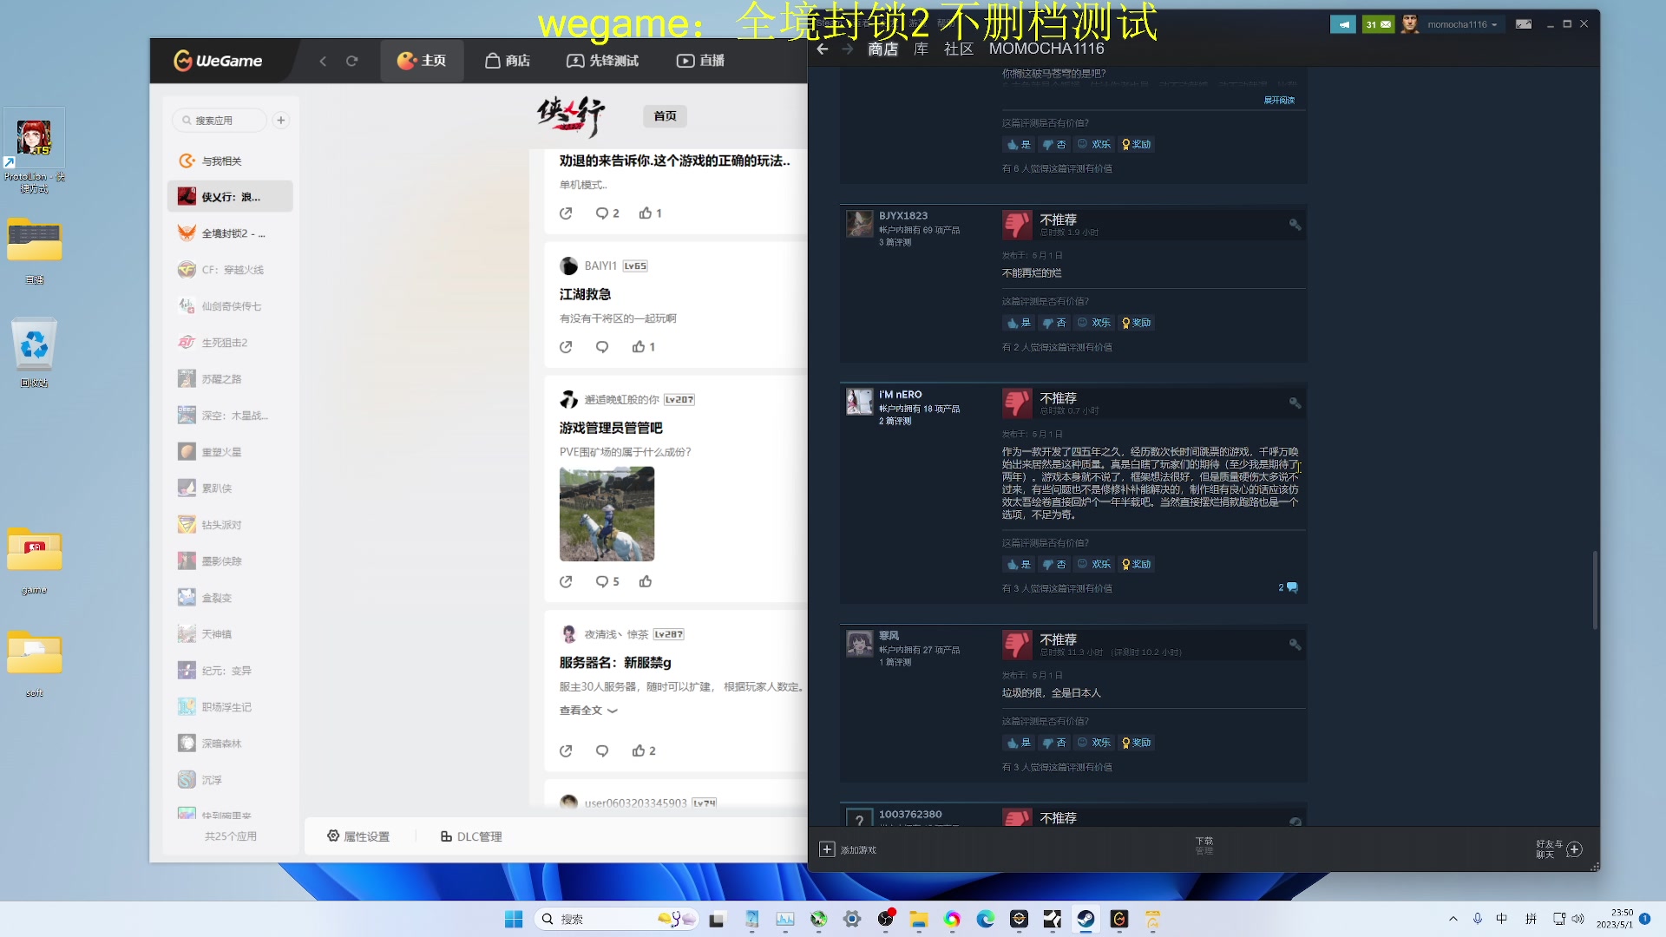This screenshot has height=937, width=1666.
Task: Mark BJYX1823's review helpful with 是
Action: tap(1019, 323)
